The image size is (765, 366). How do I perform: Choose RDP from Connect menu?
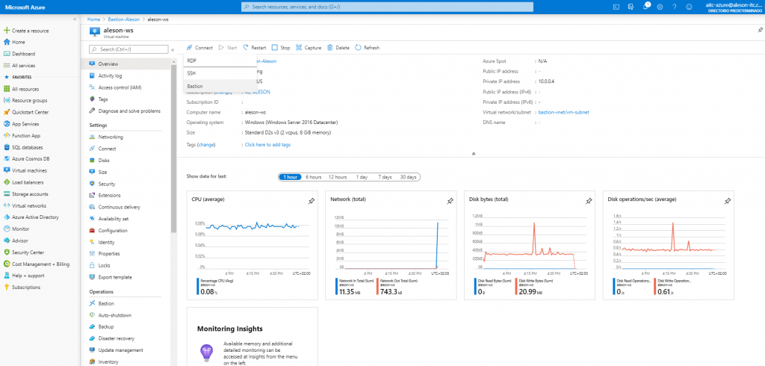tap(220, 61)
